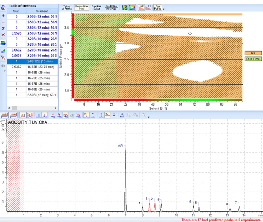
Task: Click the zoom-out magnifier icon
Action: [x=144, y=115]
